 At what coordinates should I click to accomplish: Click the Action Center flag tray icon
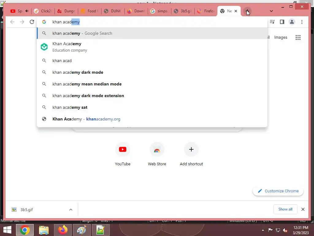270,230
